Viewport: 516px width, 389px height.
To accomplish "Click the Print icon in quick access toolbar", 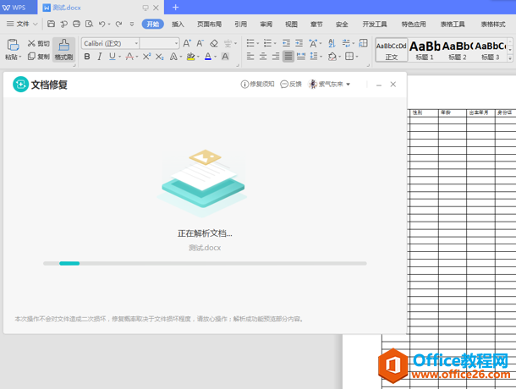I will (x=76, y=24).
